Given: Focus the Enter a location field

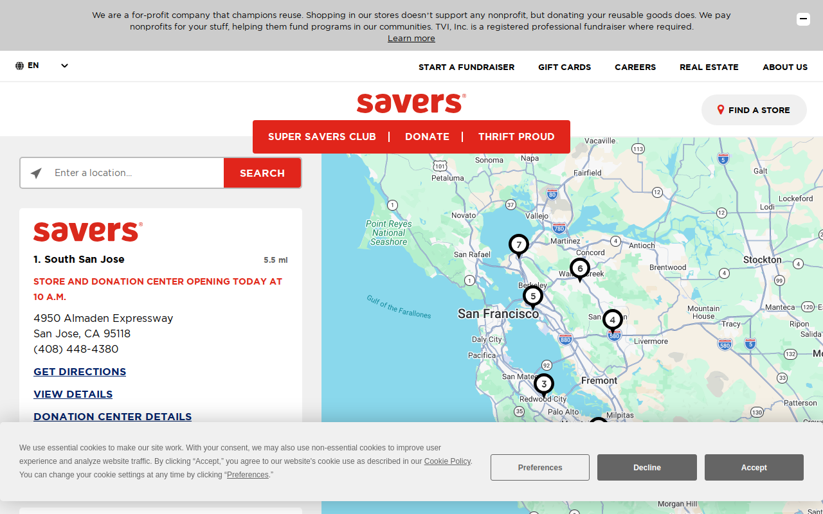Looking at the screenshot, I should [x=136, y=173].
